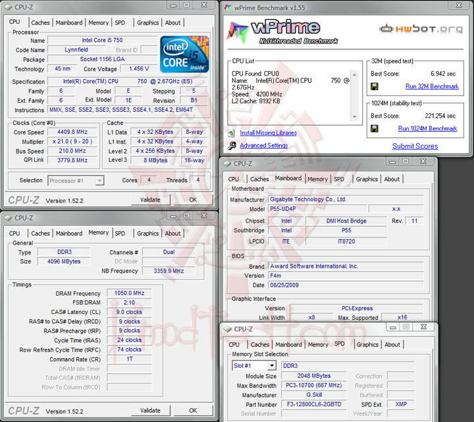Click the QPI Link value 3779.8 MHz
The height and width of the screenshot is (422, 474).
tap(72, 160)
